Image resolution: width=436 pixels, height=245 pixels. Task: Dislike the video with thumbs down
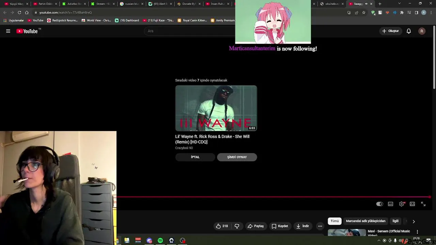coord(237,226)
